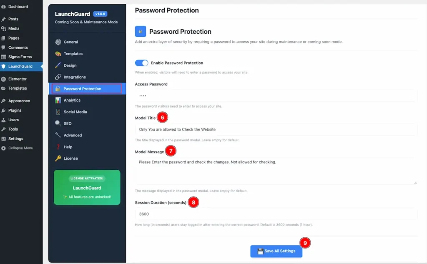Viewport: 427px width, 264px height.
Task: Click the Tools wrench icon
Action: tap(3, 129)
